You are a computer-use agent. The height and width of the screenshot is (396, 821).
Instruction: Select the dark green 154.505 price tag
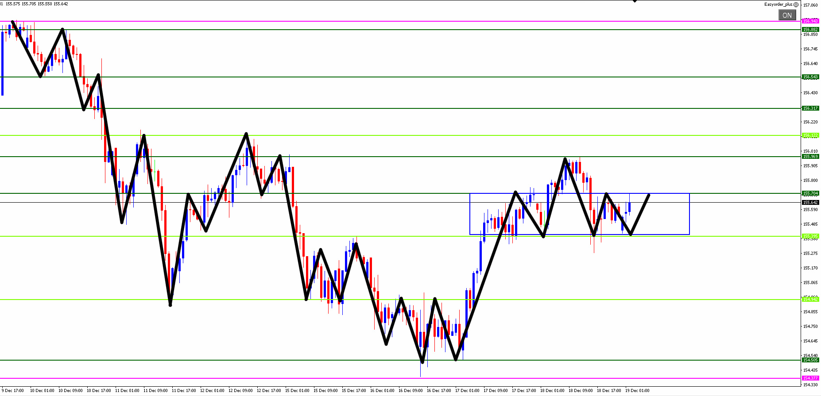tap(810, 360)
